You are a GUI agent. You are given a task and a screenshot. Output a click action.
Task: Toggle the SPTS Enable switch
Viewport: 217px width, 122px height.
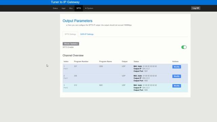(184, 47)
